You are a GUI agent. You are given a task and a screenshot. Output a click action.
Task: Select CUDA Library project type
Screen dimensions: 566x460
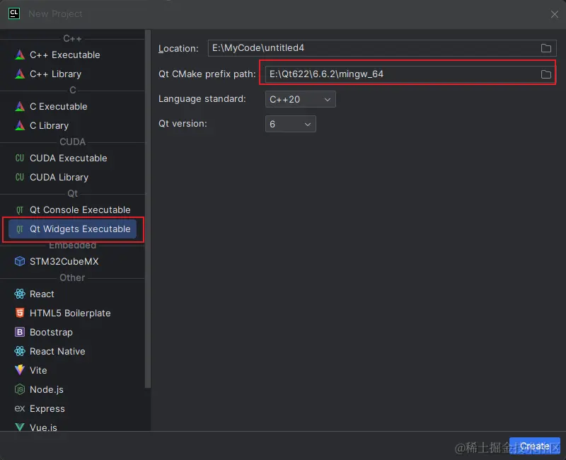point(73,178)
